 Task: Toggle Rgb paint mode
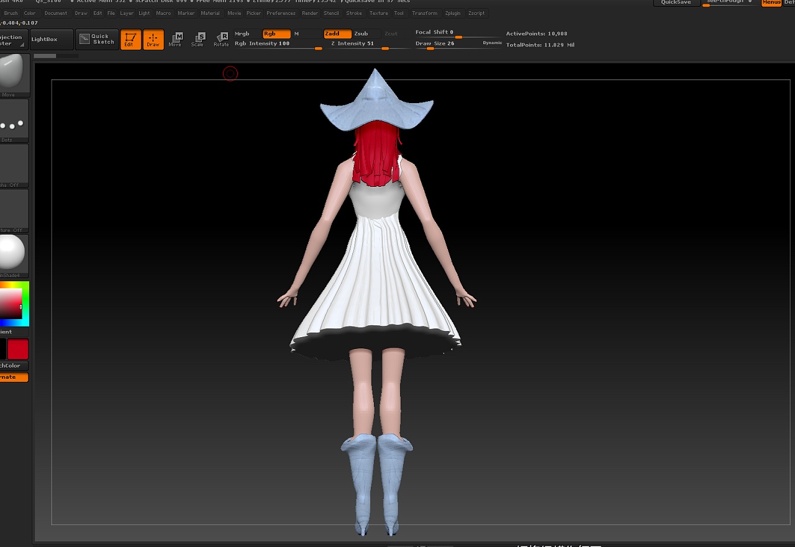276,34
